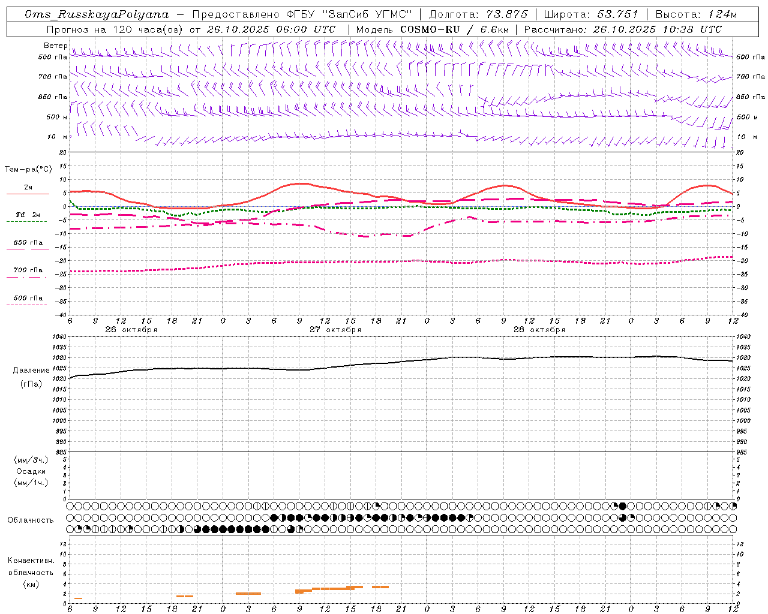The image size is (768, 614).
Task: Click the 'Осадки' precipitation label
Action: coord(31,471)
